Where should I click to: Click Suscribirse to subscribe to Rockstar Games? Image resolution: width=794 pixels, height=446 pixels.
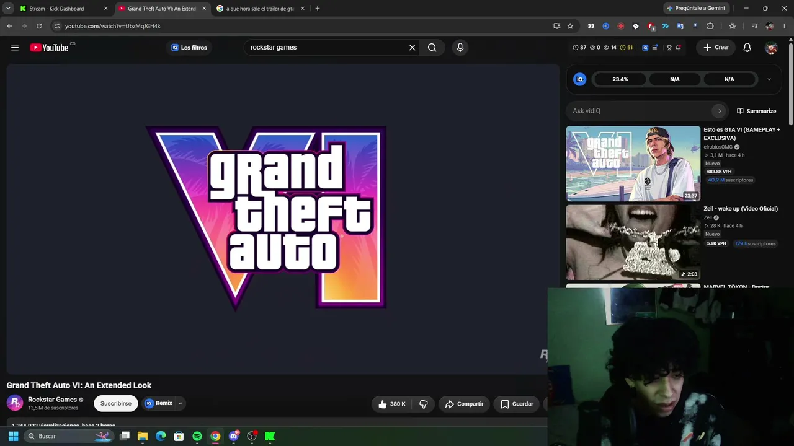tap(116, 403)
